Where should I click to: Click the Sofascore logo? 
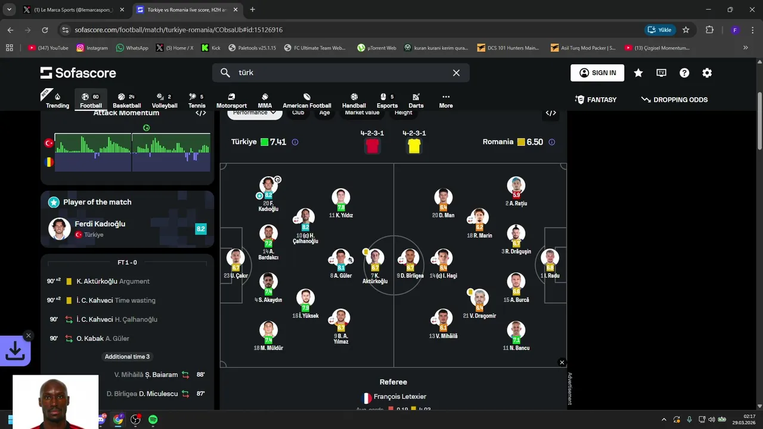(78, 73)
